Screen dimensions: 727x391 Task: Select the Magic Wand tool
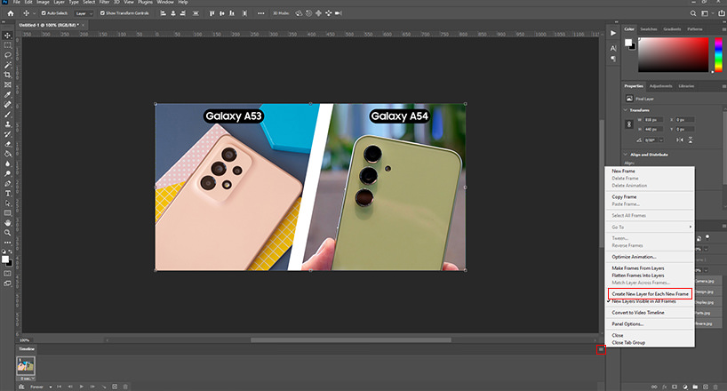(7, 65)
